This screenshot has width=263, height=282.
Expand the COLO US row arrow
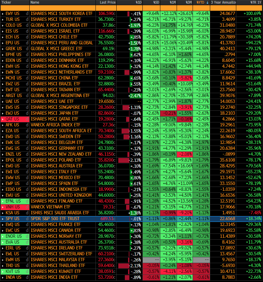point(3,25)
